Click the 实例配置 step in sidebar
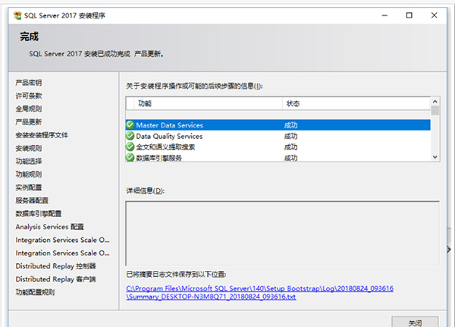Image resolution: width=455 pixels, height=327 pixels. pyautogui.click(x=29, y=187)
